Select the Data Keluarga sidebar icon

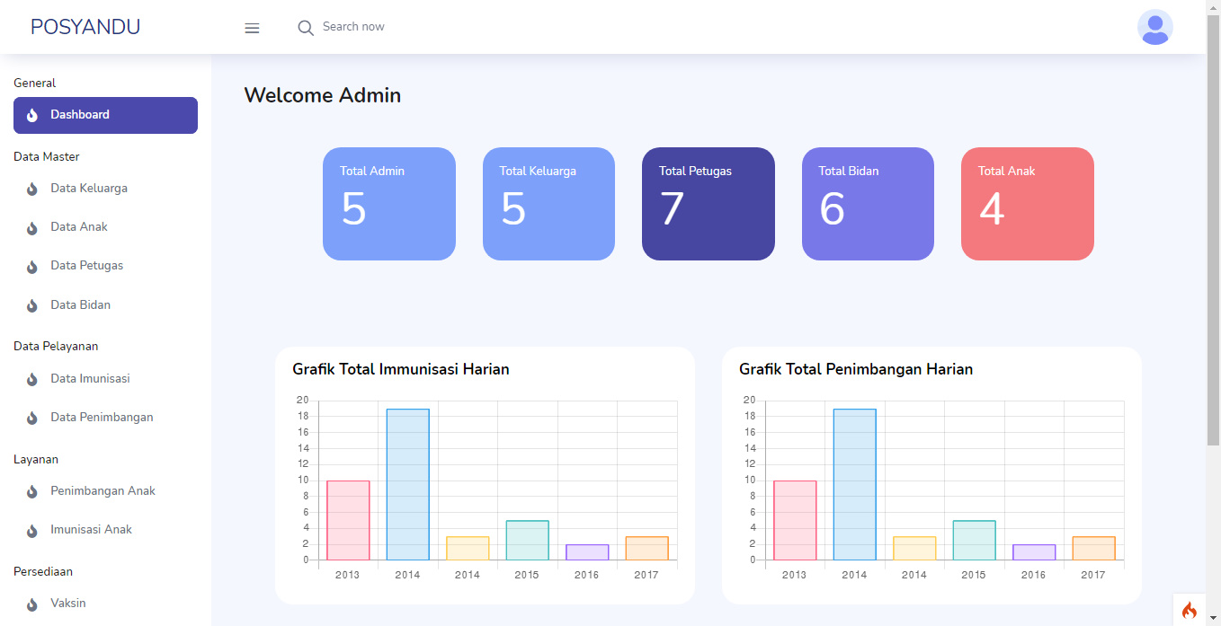coord(33,188)
